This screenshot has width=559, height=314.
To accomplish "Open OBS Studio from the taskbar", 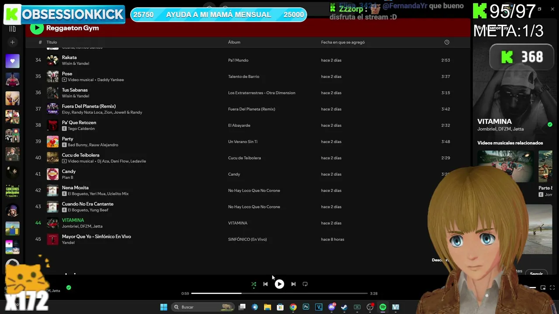I will pyautogui.click(x=370, y=307).
